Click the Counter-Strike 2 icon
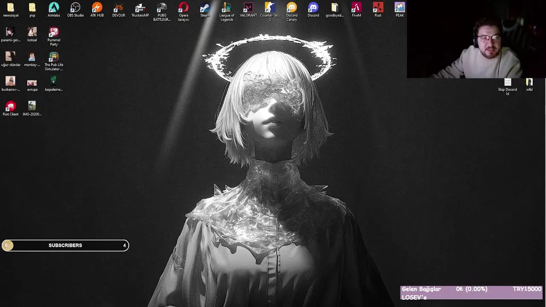Image resolution: width=546 pixels, height=307 pixels. tap(270, 12)
